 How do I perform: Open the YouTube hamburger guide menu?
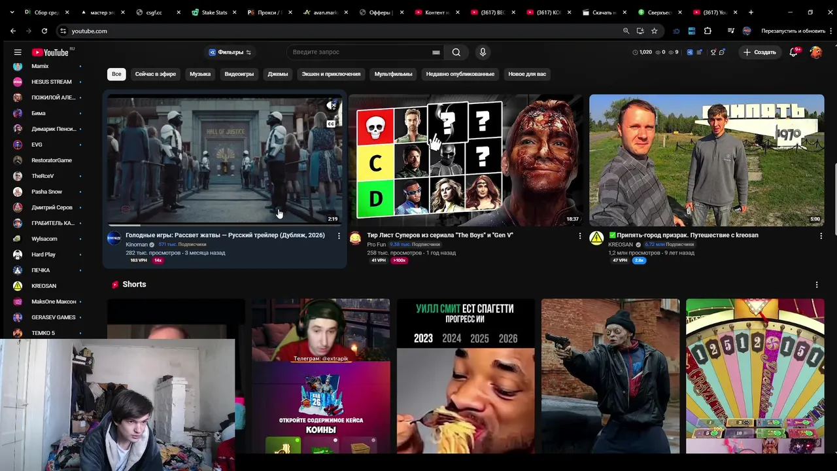coord(18,52)
